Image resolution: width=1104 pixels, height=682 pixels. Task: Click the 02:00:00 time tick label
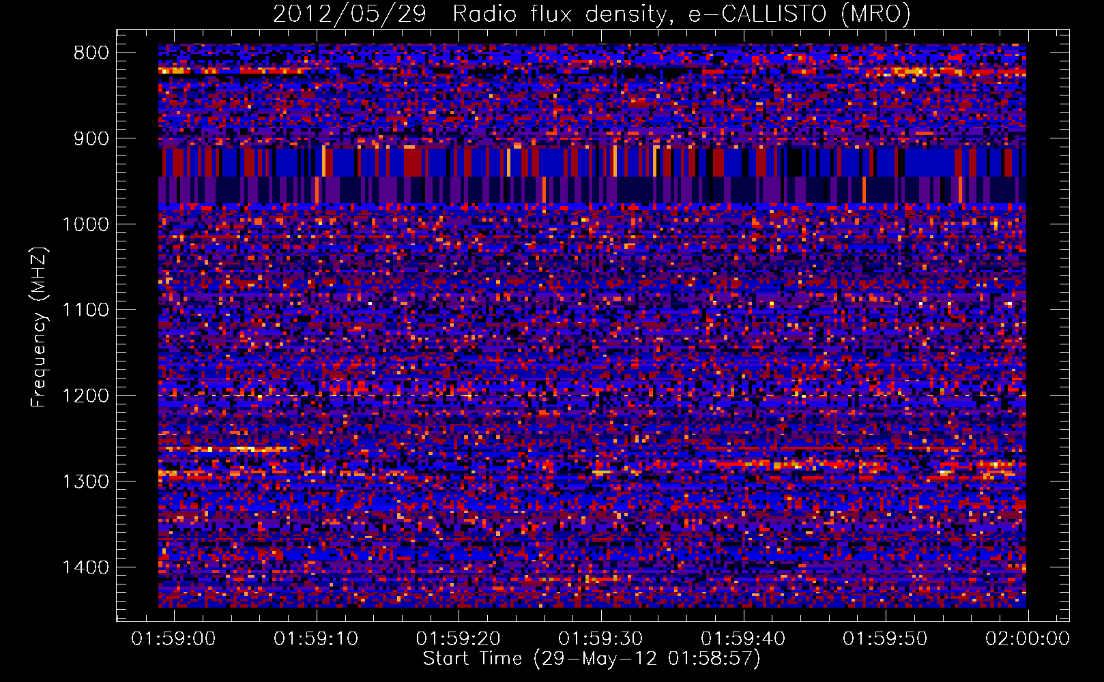[1028, 639]
